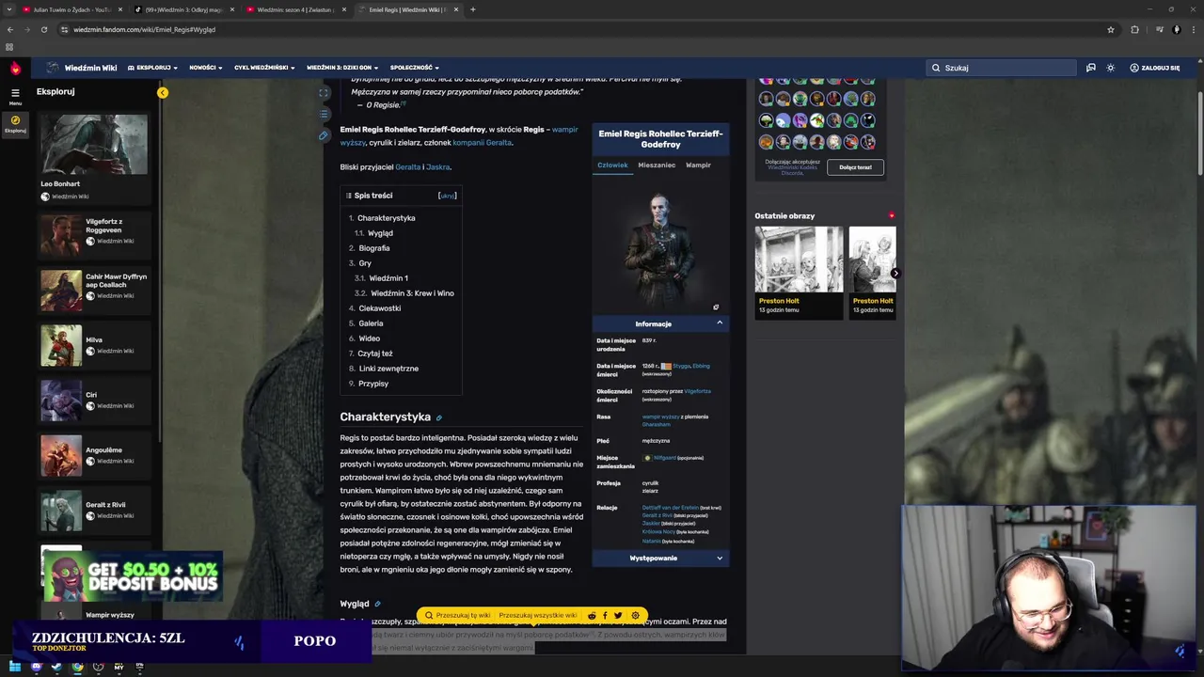Expand the Występowanie infobox section
1204x677 pixels.
pos(660,559)
